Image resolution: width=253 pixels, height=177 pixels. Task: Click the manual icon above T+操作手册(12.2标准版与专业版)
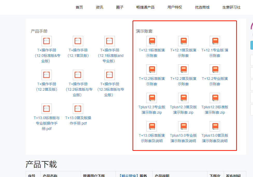coord(78,75)
